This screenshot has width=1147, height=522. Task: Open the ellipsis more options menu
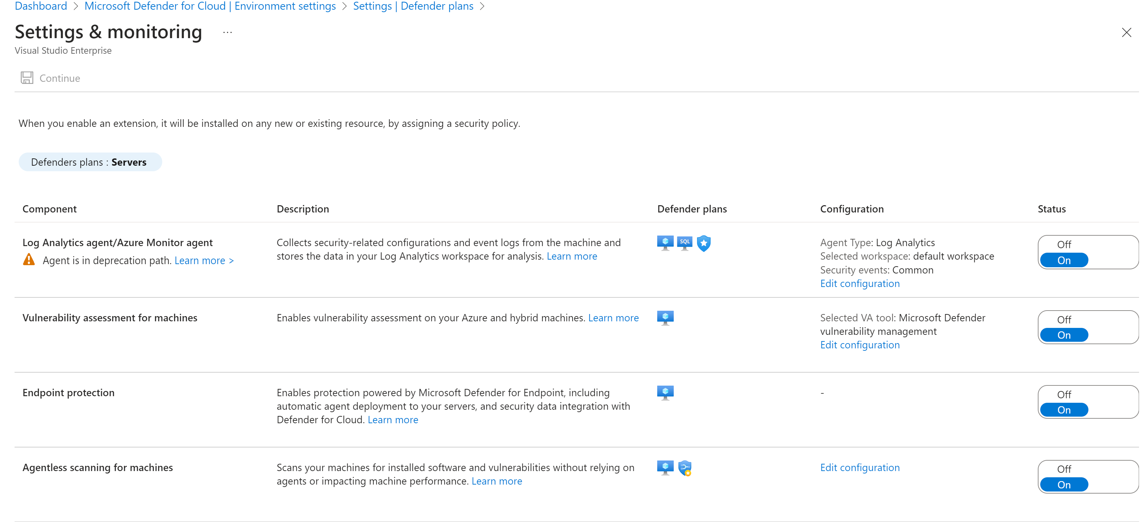(x=227, y=33)
